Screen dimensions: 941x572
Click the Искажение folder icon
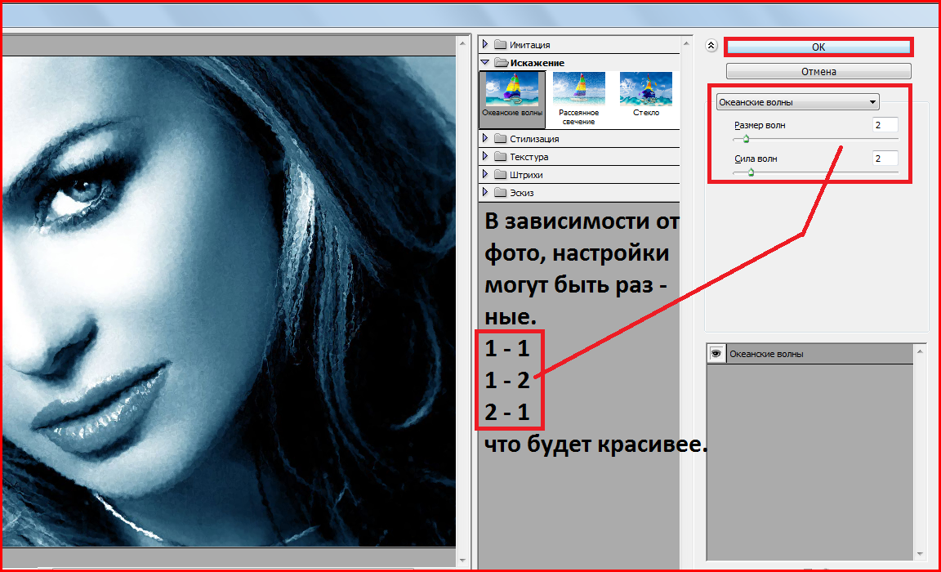(501, 62)
